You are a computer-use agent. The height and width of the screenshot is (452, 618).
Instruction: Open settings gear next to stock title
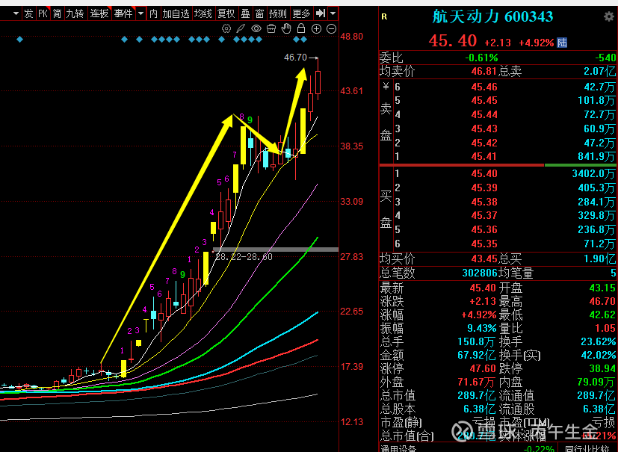(609, 16)
